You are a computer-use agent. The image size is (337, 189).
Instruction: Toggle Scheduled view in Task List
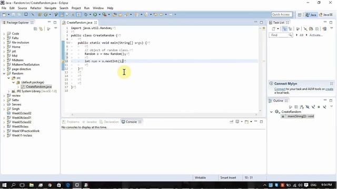click(x=290, y=29)
